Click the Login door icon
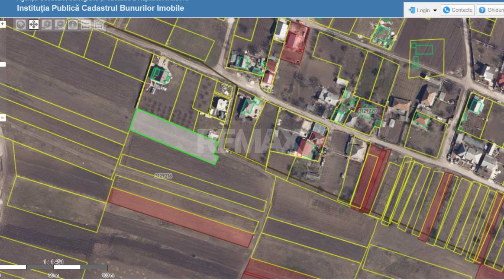 (412, 10)
